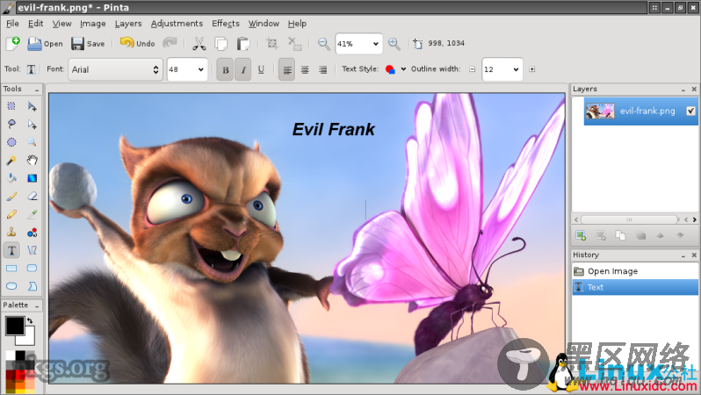Viewport: 701px width, 395px height.
Task: Select the Recolor tool
Action: pos(32,233)
